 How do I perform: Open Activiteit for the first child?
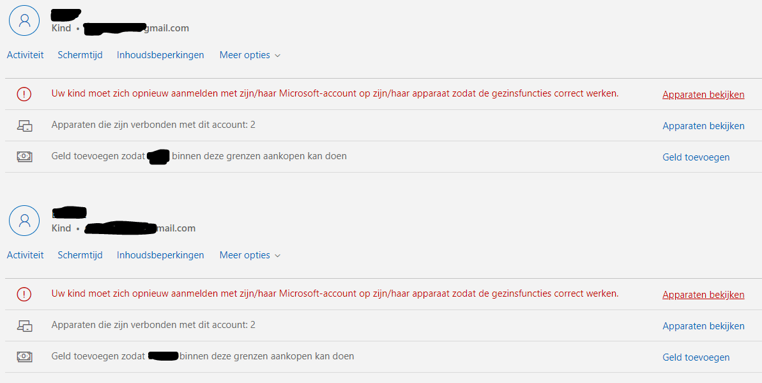point(26,55)
